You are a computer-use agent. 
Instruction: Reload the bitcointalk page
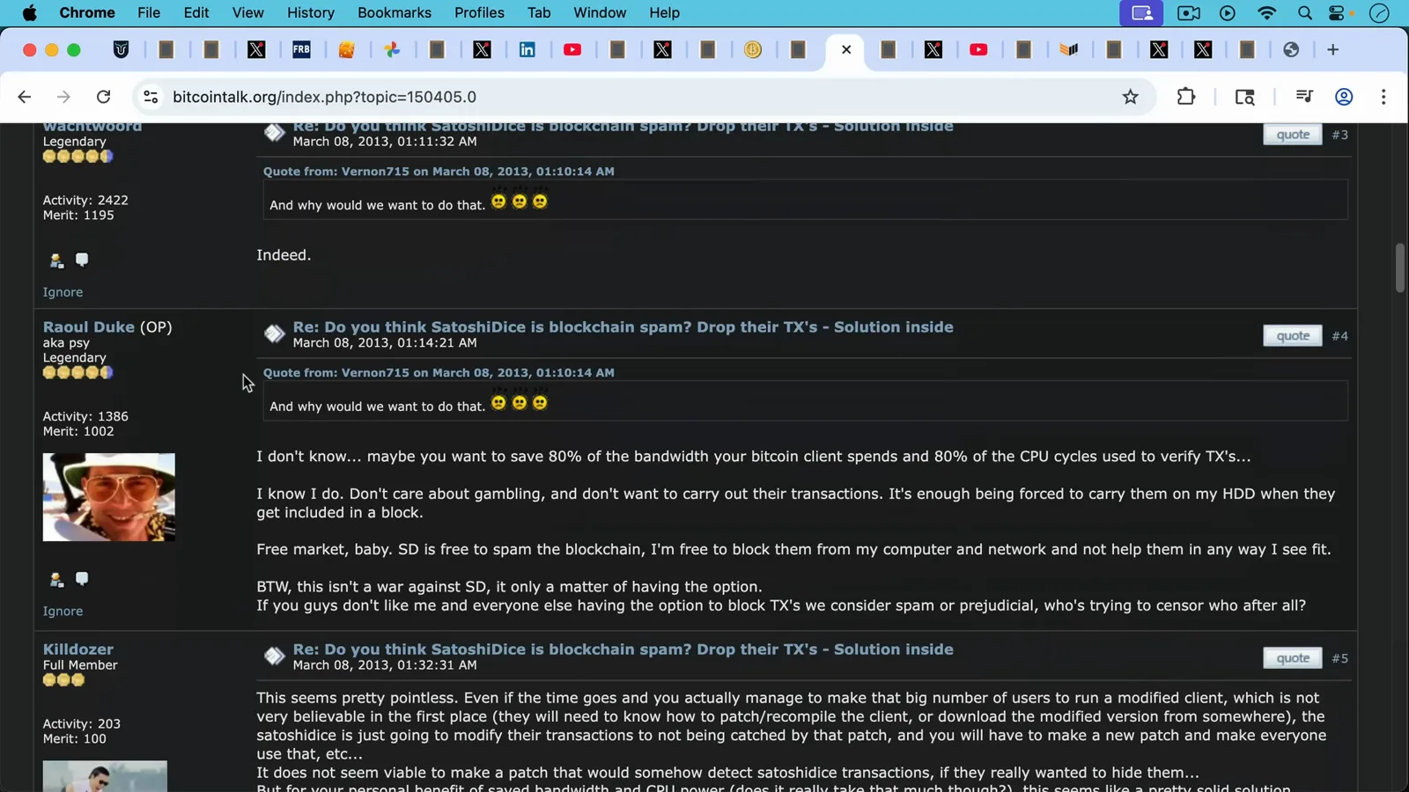pos(103,97)
